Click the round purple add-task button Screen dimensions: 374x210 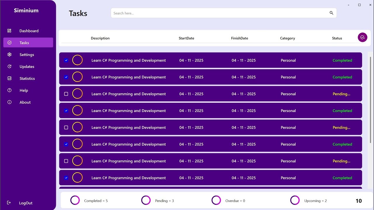(363, 37)
